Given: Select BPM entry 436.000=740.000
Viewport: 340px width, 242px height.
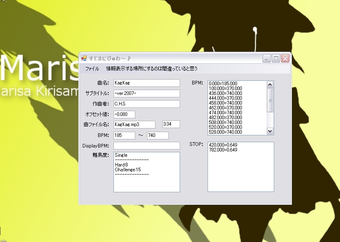Looking at the screenshot, I should pyautogui.click(x=225, y=93).
